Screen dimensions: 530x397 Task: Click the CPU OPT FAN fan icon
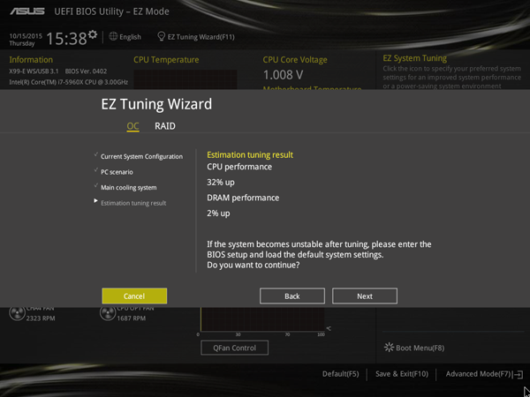108,313
